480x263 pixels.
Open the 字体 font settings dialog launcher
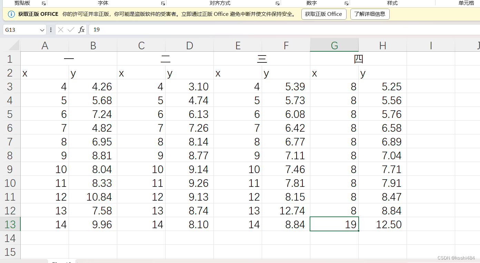(x=163, y=3)
